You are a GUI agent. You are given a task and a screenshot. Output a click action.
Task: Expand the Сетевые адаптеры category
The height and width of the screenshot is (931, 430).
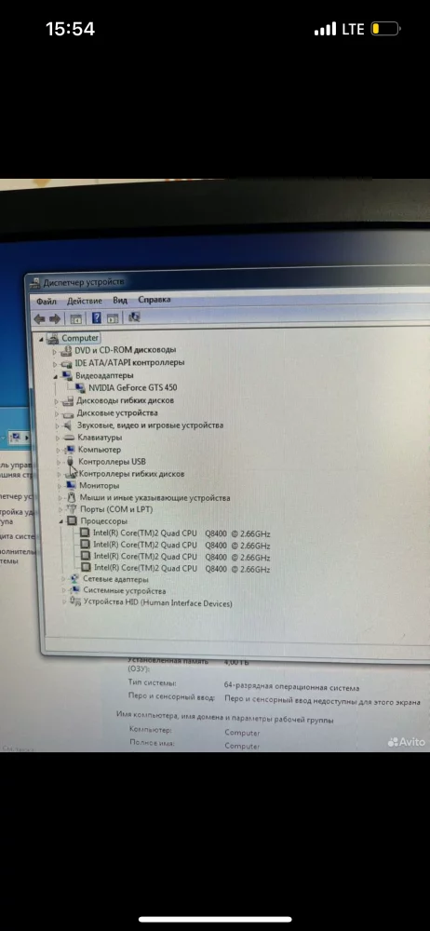(x=64, y=579)
